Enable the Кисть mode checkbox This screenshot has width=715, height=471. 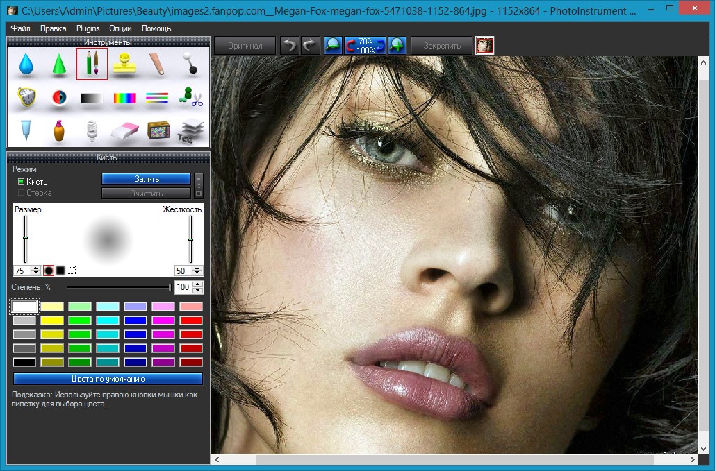22,182
